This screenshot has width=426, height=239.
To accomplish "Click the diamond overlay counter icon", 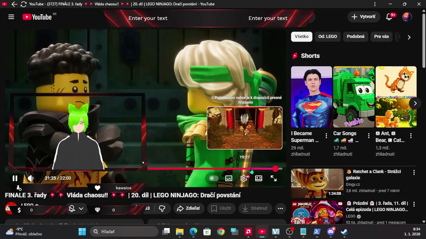I will click(x=98, y=210).
